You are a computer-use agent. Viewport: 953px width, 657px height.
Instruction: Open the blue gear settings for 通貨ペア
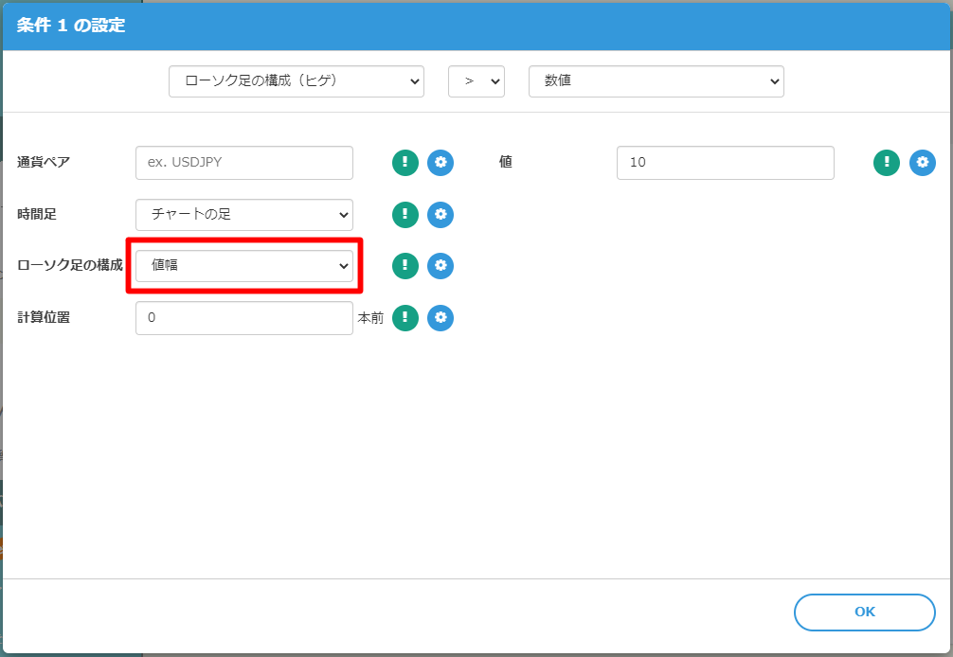(441, 163)
